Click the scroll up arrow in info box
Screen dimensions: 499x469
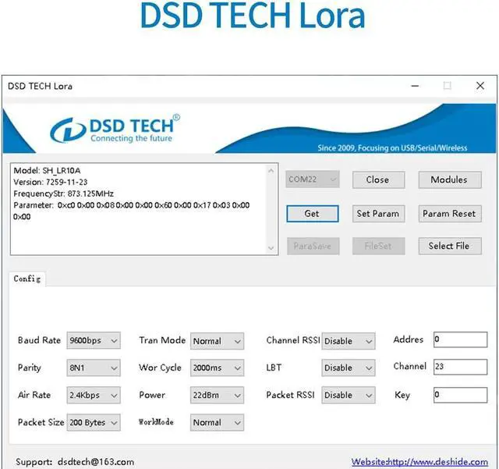(x=271, y=171)
